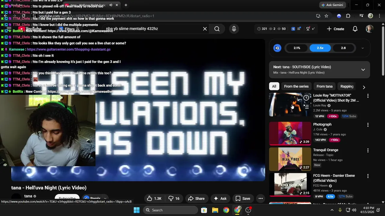The image size is (385, 216).
Task: Dislike the video with 16 thumbs down
Action: [174, 199]
